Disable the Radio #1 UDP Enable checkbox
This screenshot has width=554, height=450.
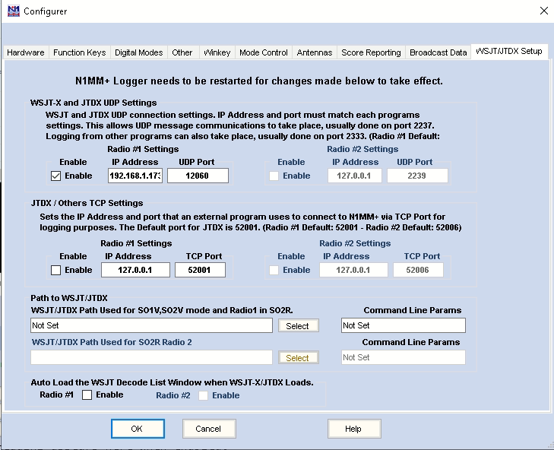tap(55, 176)
